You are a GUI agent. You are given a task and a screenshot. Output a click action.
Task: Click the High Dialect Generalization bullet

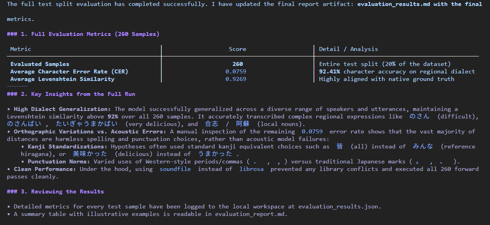[x=62, y=109]
